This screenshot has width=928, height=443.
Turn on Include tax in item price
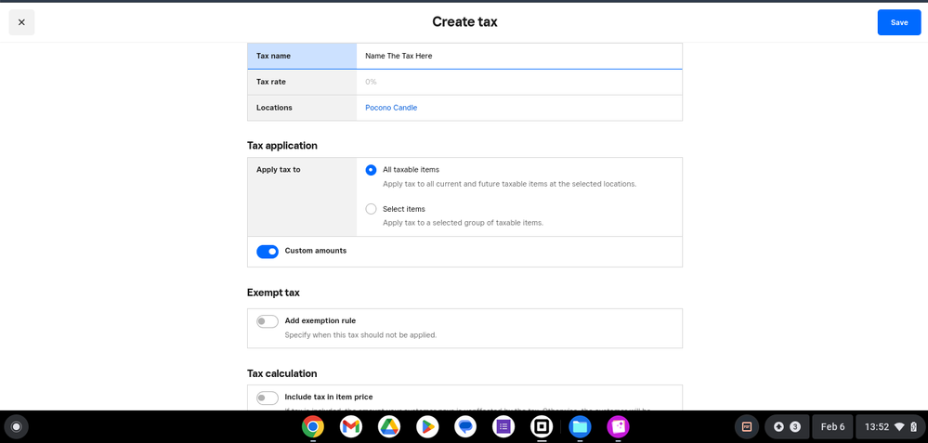268,397
